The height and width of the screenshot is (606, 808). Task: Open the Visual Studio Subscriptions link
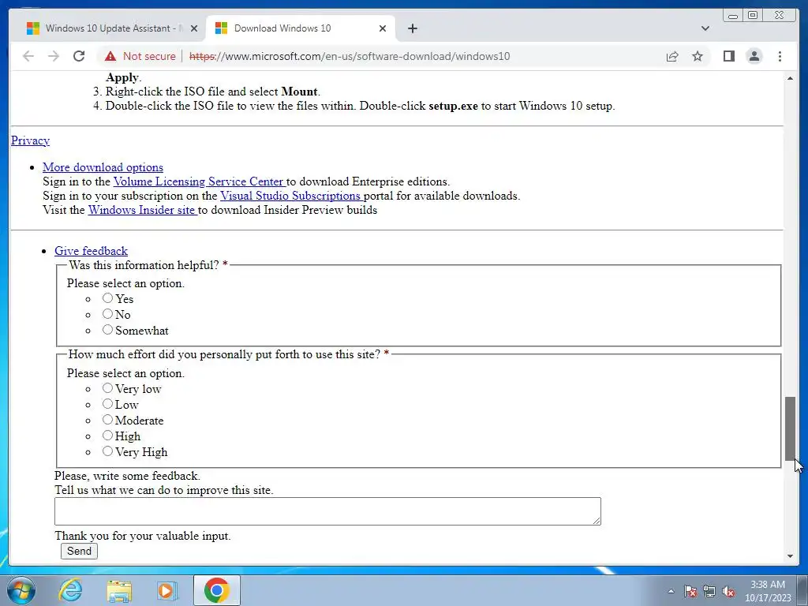tap(292, 196)
